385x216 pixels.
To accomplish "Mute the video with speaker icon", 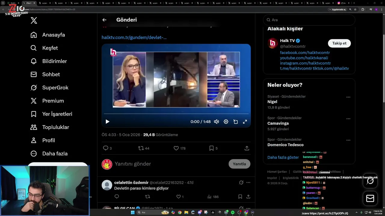I will (216, 121).
